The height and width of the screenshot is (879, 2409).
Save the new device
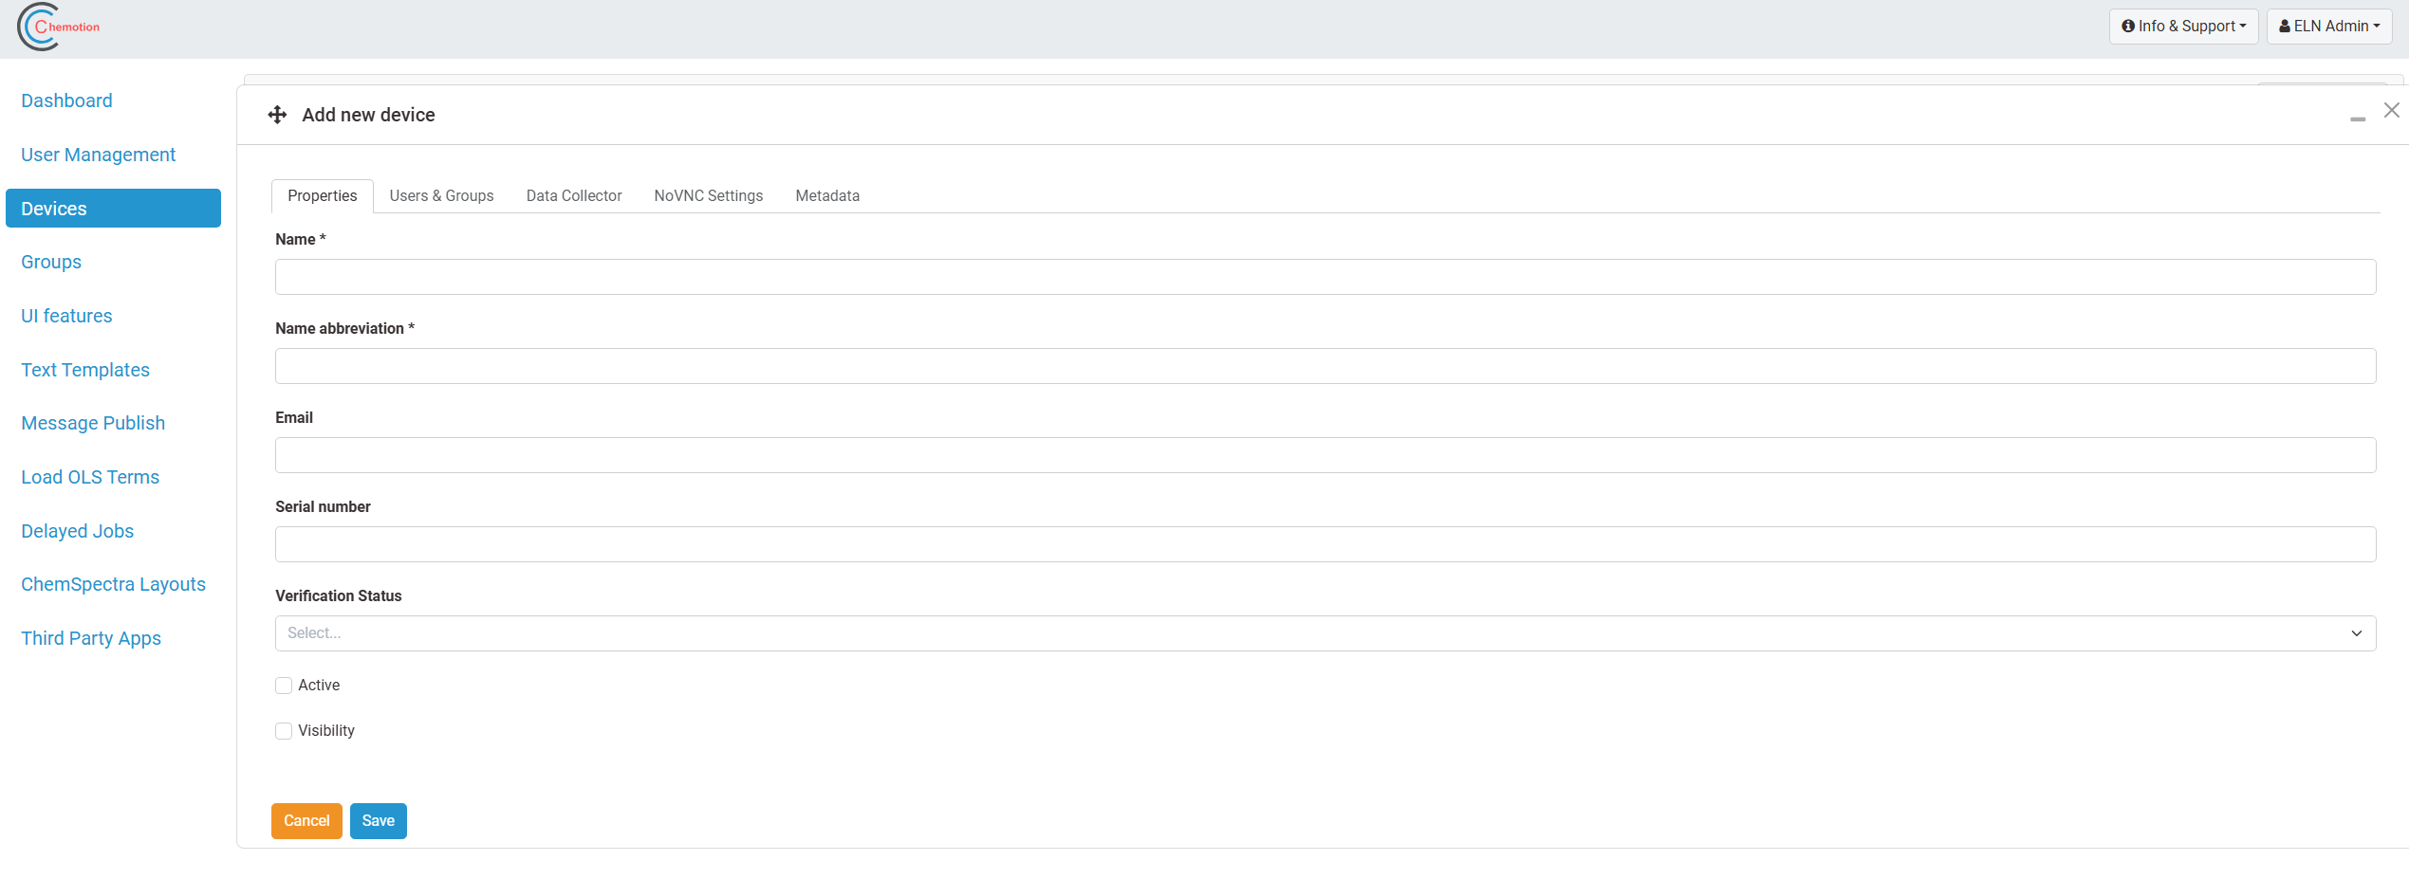pyautogui.click(x=378, y=820)
